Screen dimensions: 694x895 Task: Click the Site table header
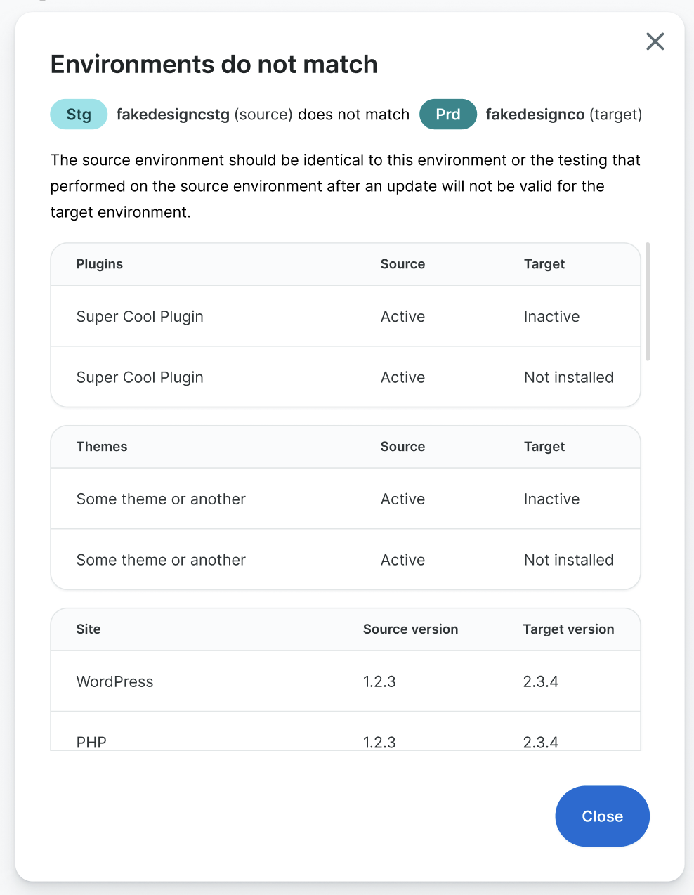click(88, 629)
